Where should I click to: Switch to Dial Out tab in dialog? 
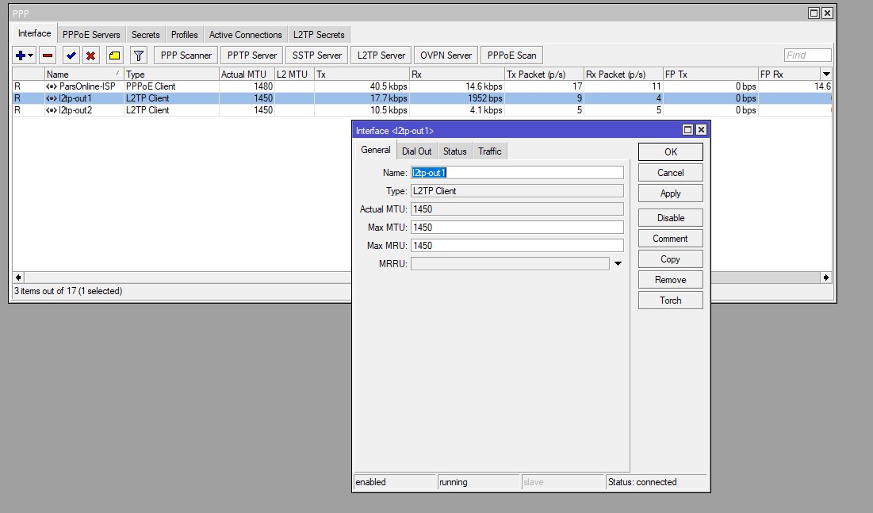416,151
